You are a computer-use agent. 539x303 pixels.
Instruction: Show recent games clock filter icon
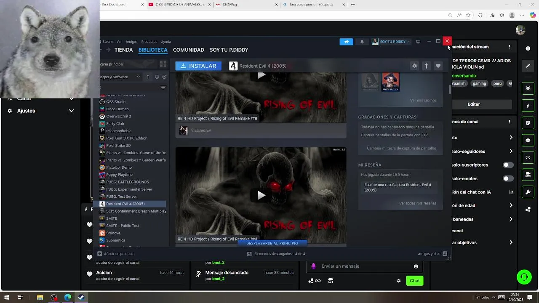157,77
